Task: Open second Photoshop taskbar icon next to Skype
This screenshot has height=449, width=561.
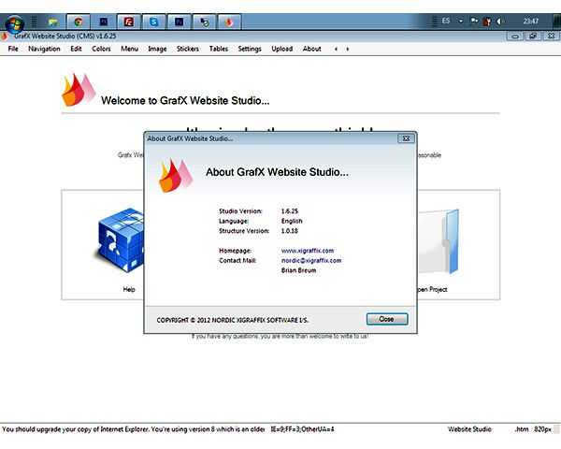Action: click(179, 22)
